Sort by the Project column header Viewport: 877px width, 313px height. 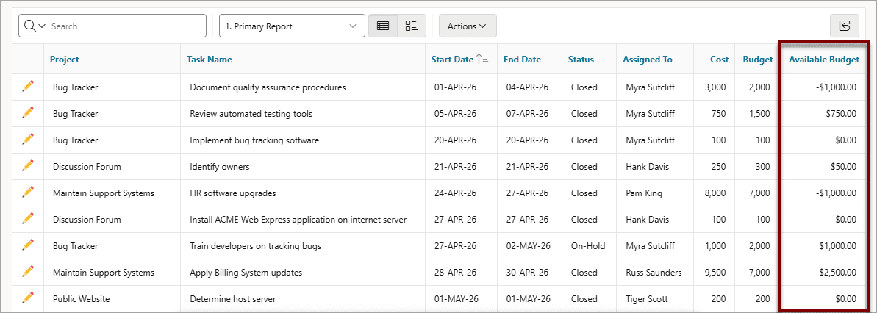point(64,60)
